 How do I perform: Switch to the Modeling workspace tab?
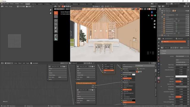[x=34, y=4]
